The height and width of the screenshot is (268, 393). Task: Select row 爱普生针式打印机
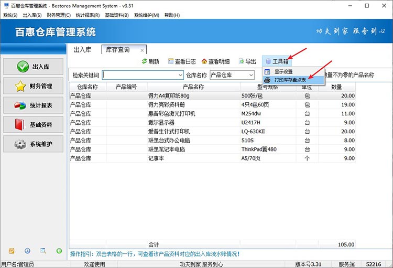tap(212, 132)
